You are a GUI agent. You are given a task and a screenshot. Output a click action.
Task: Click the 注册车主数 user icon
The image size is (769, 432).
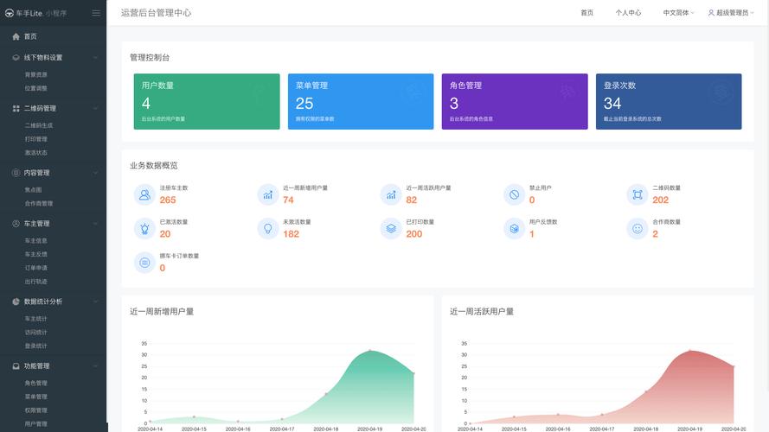click(144, 194)
